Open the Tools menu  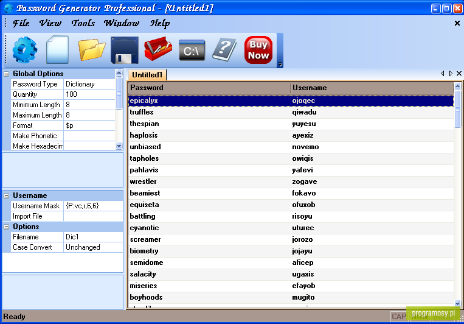click(83, 23)
